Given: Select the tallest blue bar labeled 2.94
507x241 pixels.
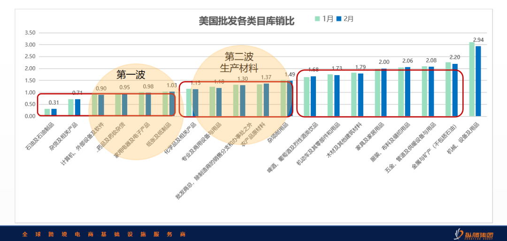Looking at the screenshot, I should (478, 81).
